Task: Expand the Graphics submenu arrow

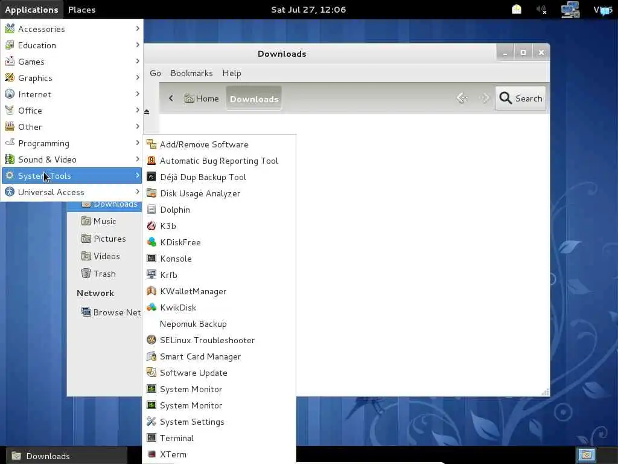Action: click(x=137, y=77)
